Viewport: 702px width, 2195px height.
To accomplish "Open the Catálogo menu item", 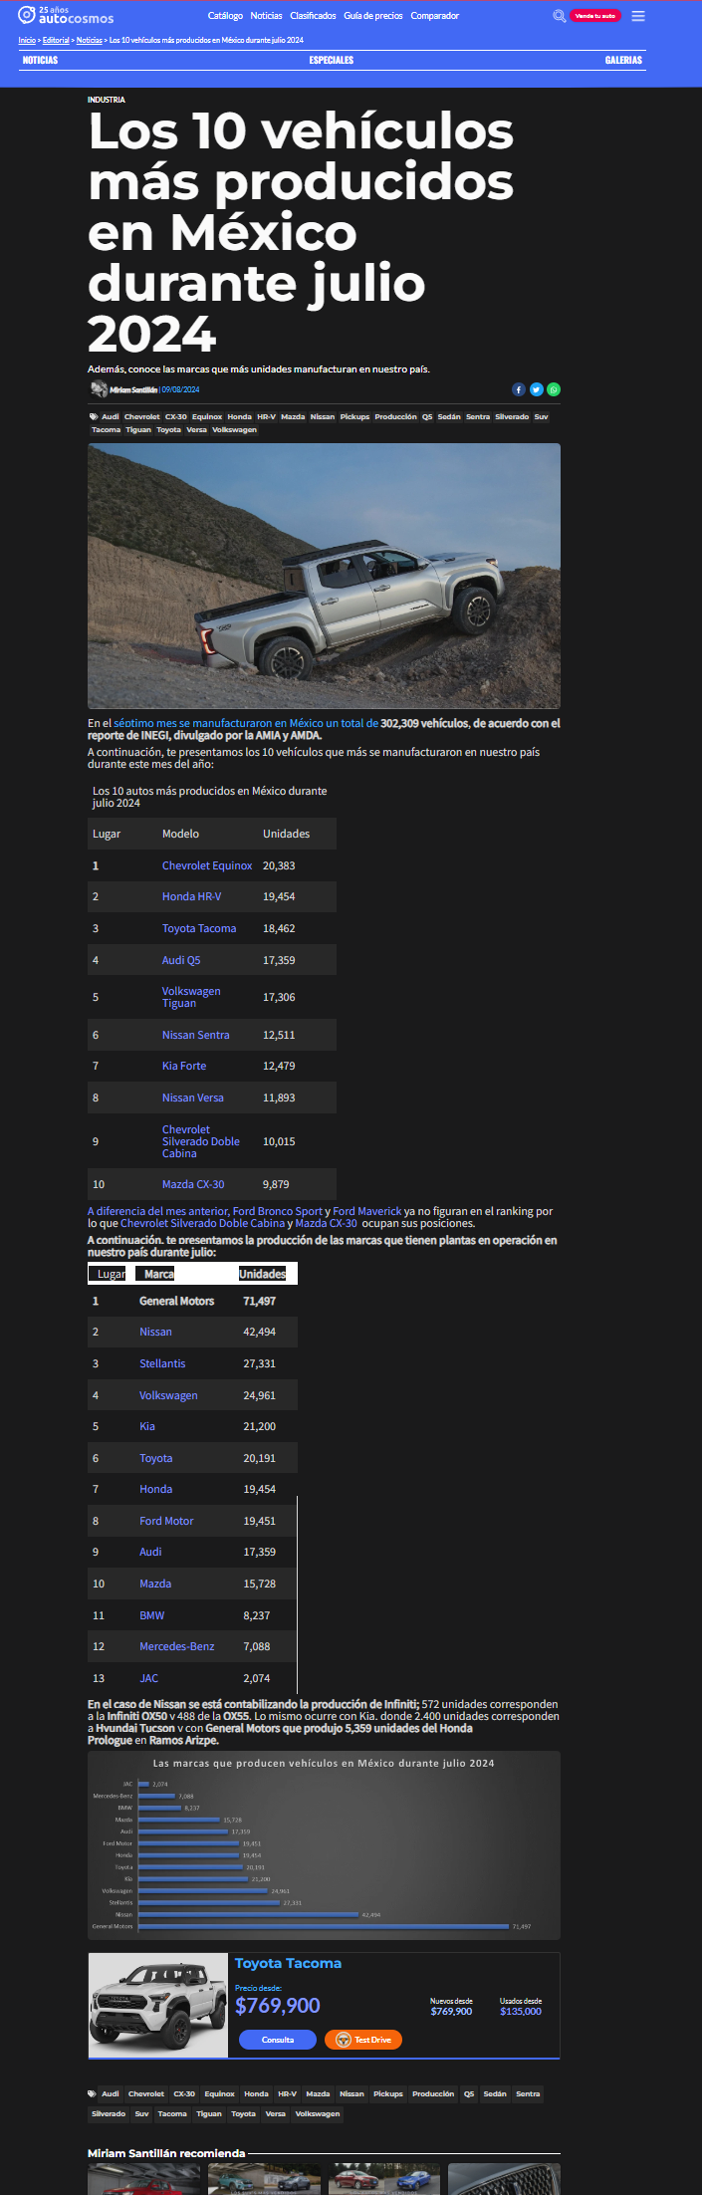I will (225, 16).
